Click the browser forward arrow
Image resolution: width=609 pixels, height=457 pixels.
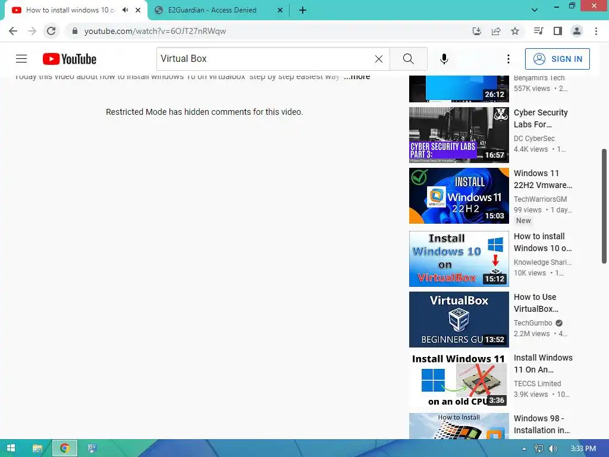(32, 31)
